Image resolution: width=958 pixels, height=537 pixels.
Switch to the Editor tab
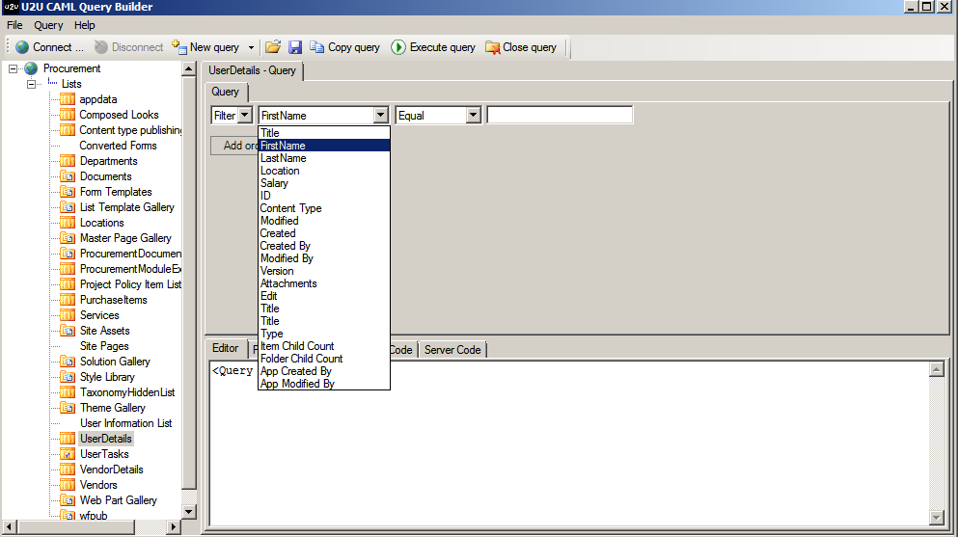coord(226,348)
